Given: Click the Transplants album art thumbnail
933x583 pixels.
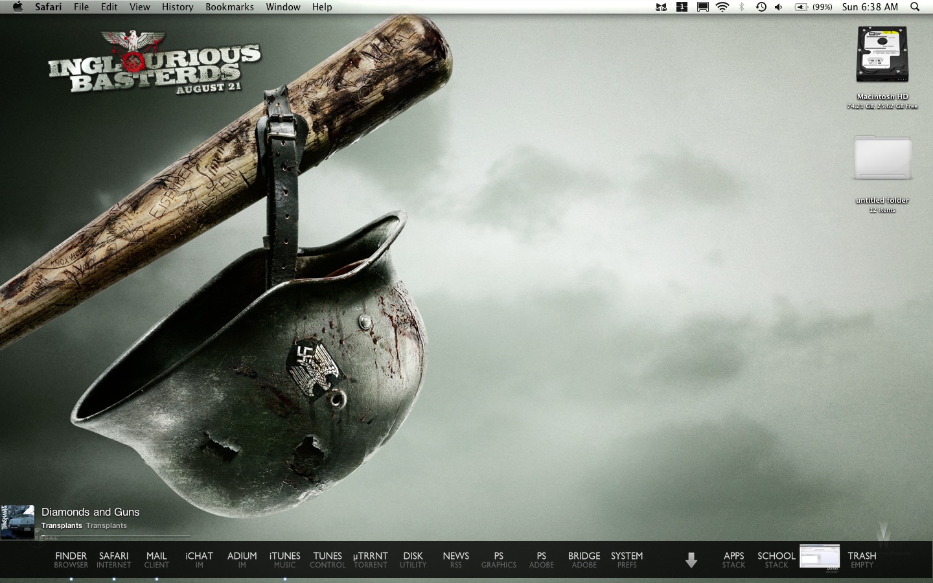Looking at the screenshot, I should (x=17, y=522).
